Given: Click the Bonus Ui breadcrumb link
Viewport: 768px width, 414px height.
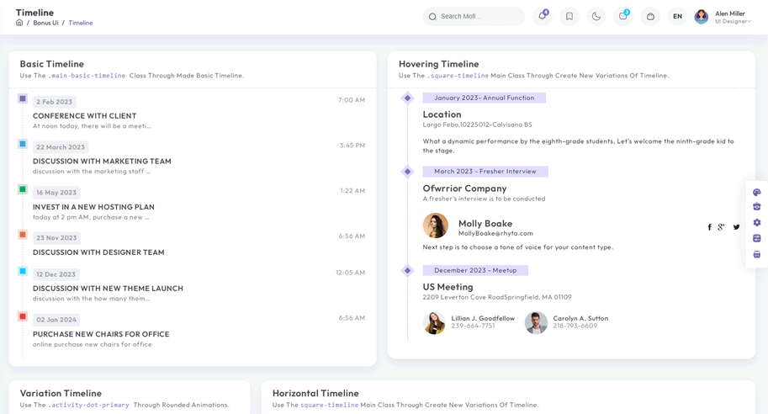Looking at the screenshot, I should (x=45, y=23).
